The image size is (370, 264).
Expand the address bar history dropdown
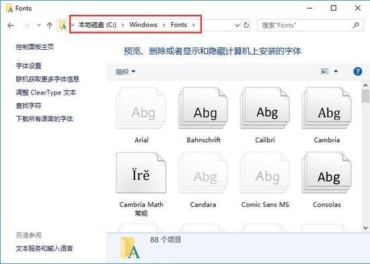click(237, 25)
